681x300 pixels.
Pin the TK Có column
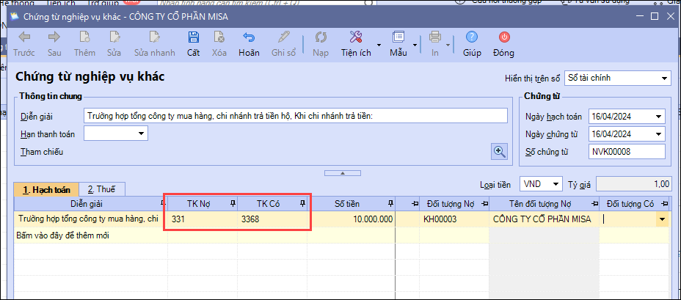[x=302, y=203]
